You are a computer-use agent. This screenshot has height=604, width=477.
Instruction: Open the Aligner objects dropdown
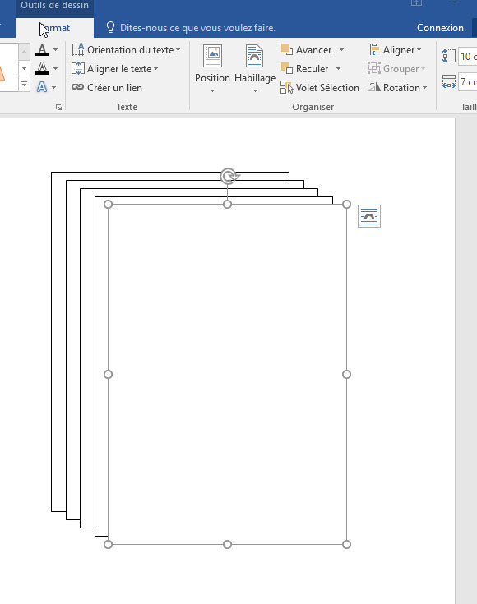pos(396,50)
